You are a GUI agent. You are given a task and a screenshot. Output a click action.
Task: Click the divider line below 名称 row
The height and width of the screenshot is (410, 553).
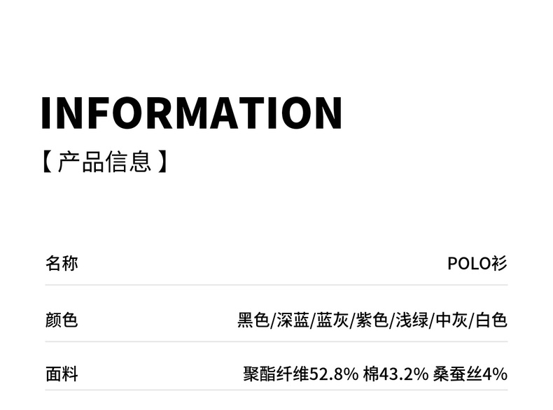[x=276, y=285]
